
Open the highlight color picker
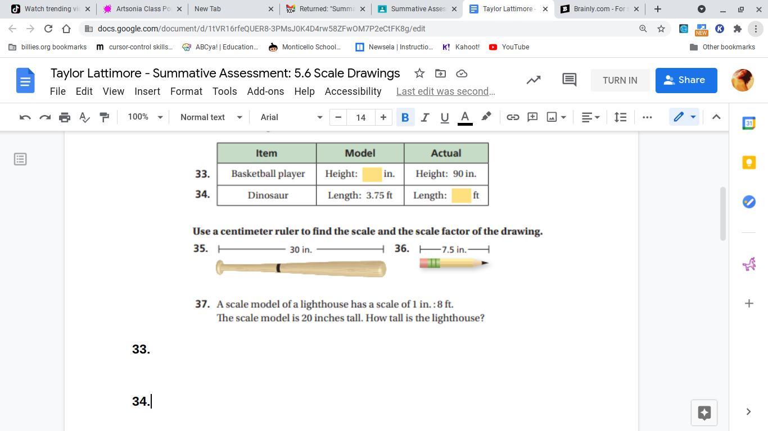click(486, 117)
